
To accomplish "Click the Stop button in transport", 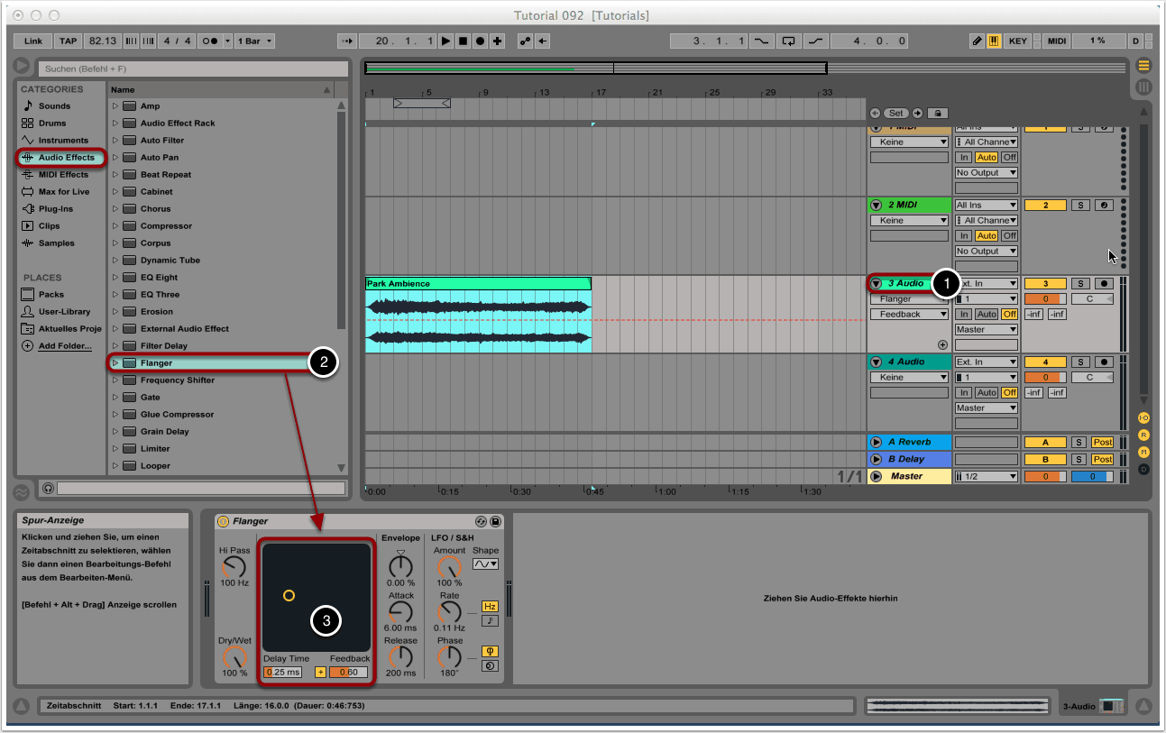I will 463,41.
